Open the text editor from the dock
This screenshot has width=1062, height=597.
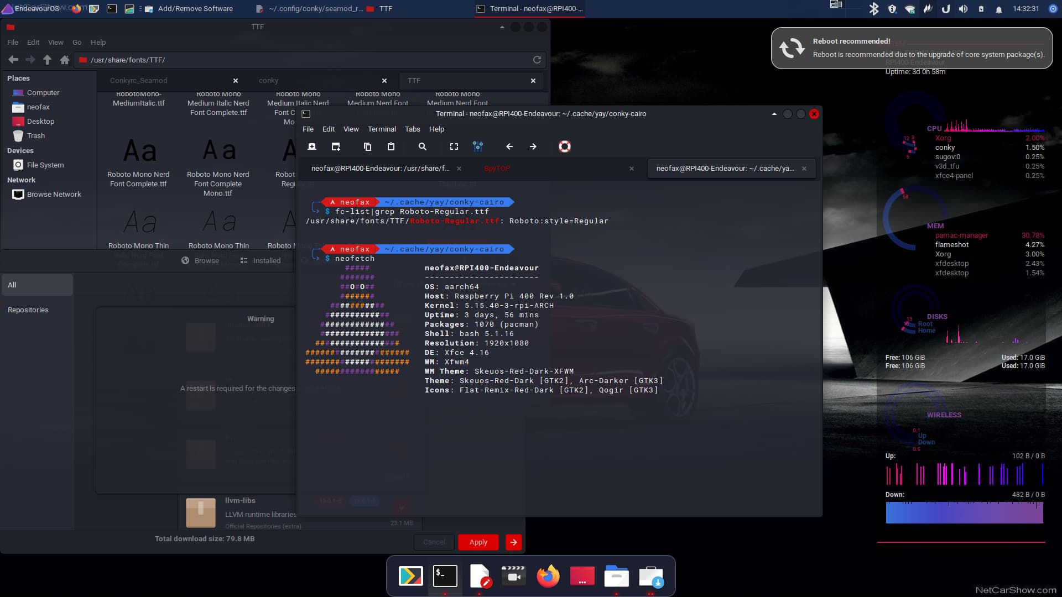pyautogui.click(x=480, y=576)
